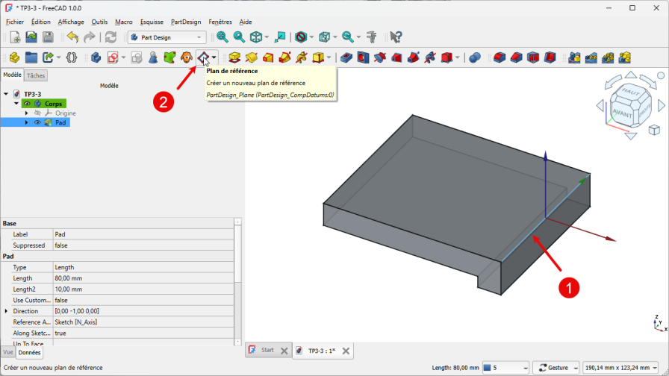The height and width of the screenshot is (376, 669).
Task: Switch to the Start document tab
Action: pos(267,350)
